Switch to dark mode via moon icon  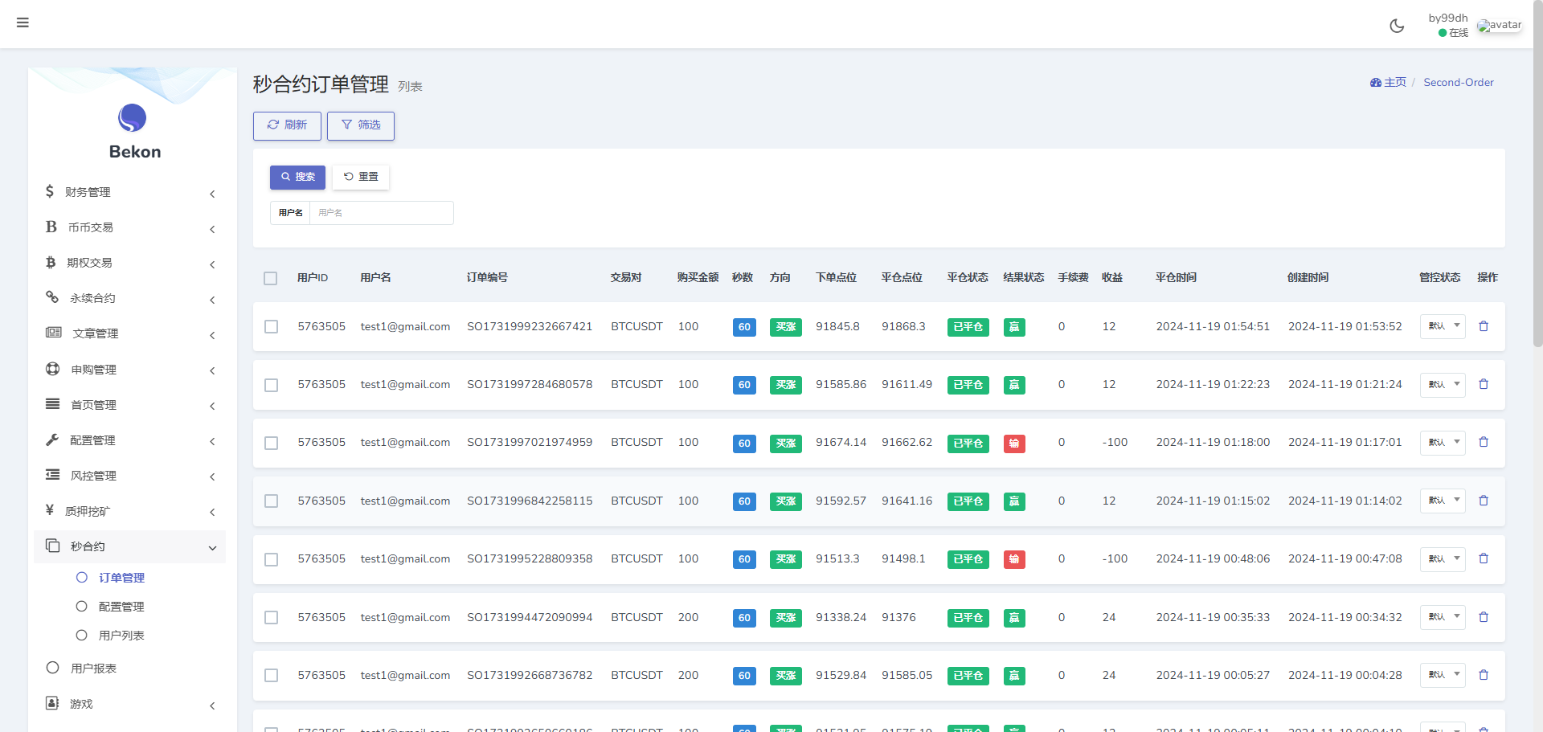click(1397, 26)
